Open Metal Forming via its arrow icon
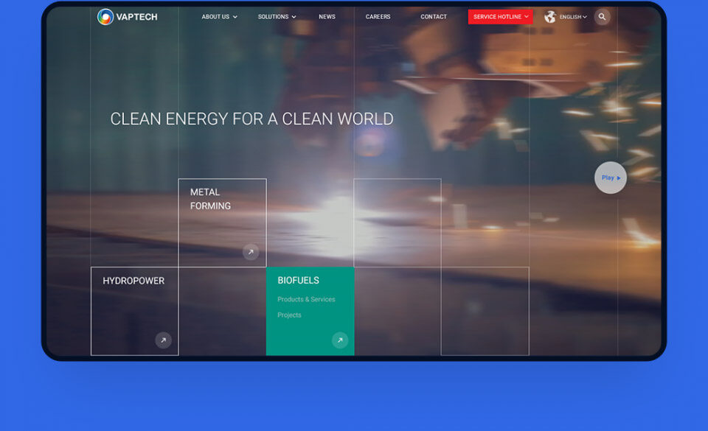 point(251,252)
